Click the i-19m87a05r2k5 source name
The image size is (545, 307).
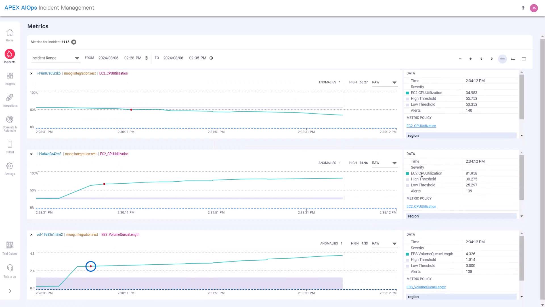(x=49, y=73)
